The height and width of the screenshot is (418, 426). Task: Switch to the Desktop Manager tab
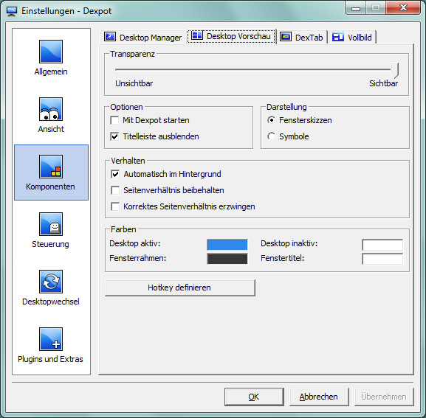point(143,37)
